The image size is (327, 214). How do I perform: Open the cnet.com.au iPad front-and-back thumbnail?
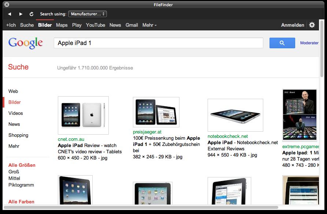[x=83, y=115]
